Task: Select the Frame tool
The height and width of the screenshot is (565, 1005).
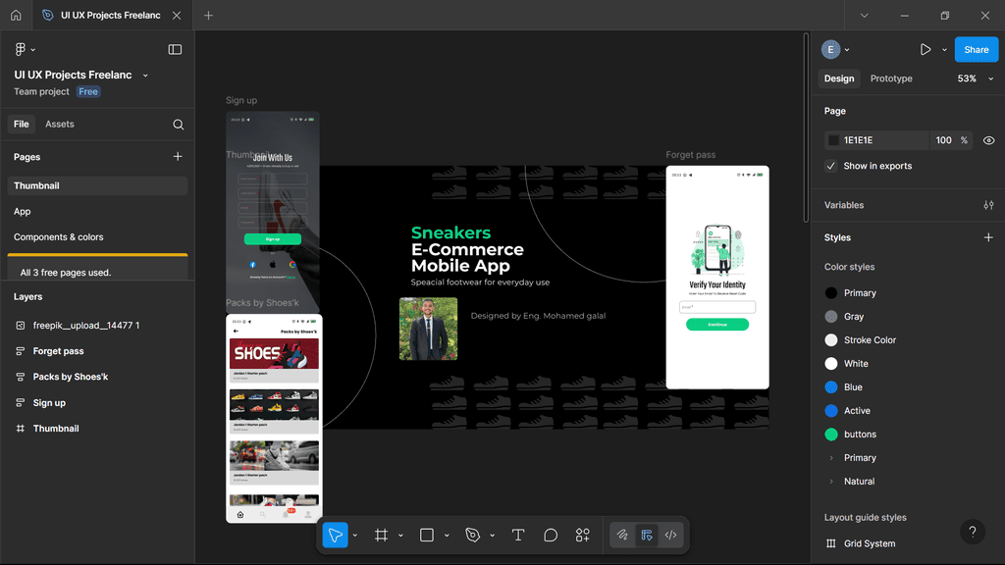Action: (x=381, y=535)
